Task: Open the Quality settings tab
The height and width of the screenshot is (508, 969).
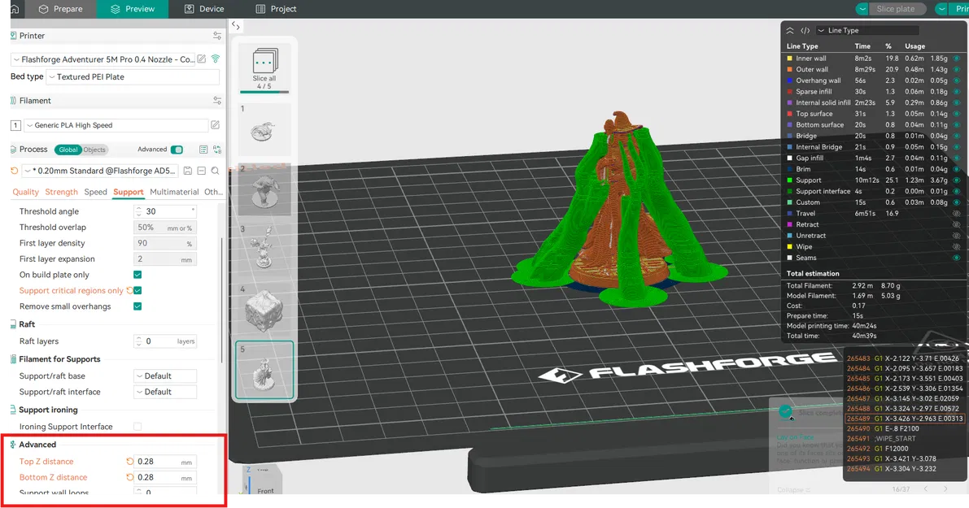Action: pos(26,192)
